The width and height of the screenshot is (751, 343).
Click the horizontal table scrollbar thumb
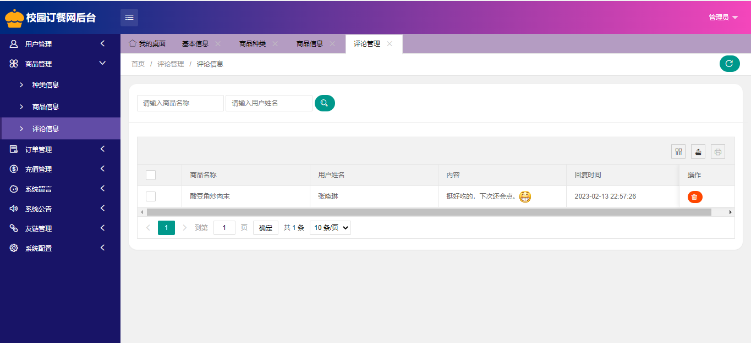click(x=429, y=212)
